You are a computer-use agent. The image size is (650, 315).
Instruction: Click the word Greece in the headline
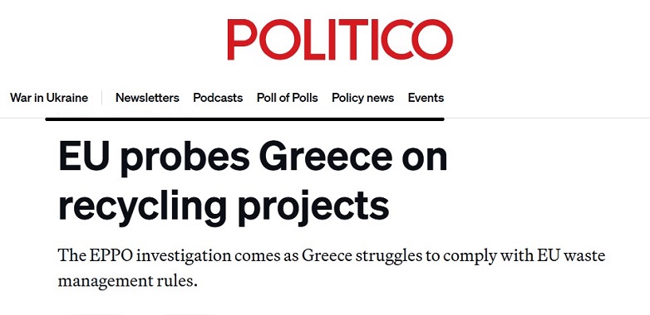326,157
